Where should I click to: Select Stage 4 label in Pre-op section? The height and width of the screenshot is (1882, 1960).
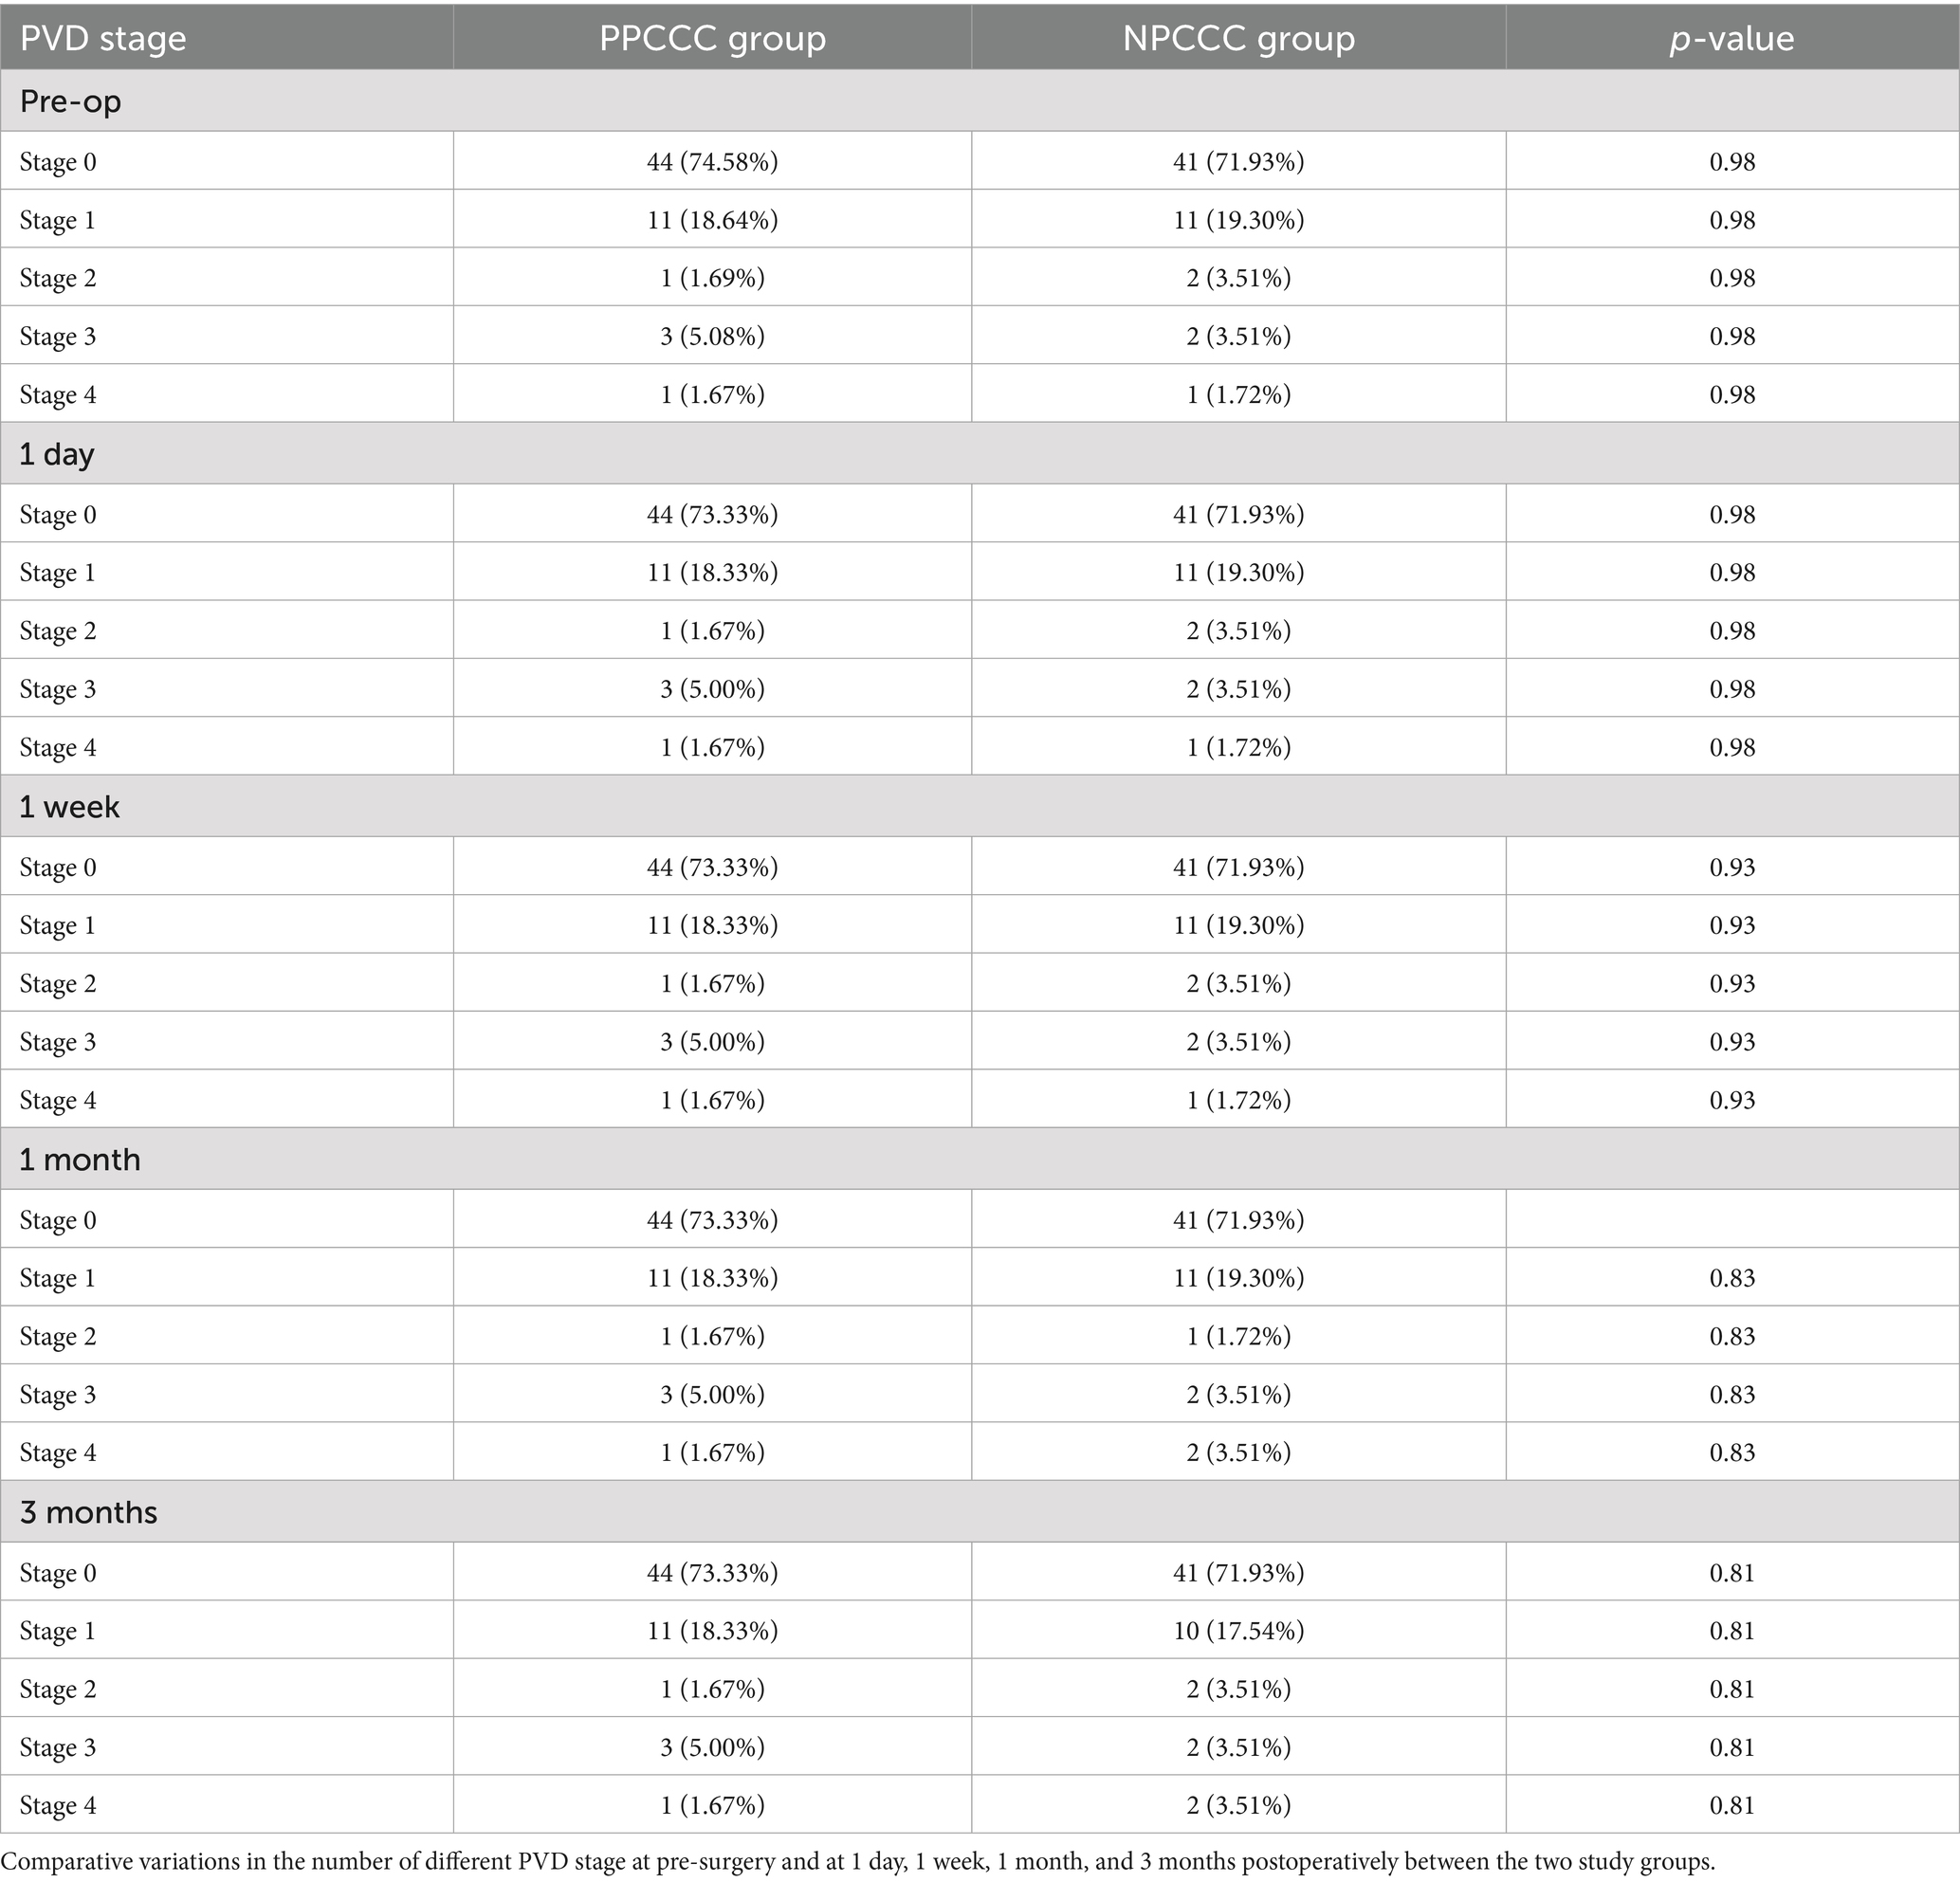58,394
